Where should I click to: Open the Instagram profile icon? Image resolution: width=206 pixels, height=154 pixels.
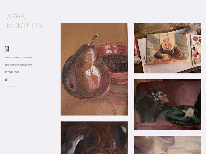click(x=6, y=79)
